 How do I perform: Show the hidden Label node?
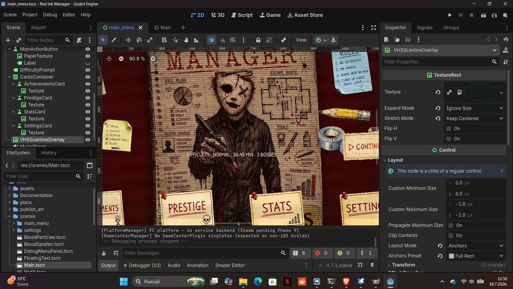pos(88,63)
